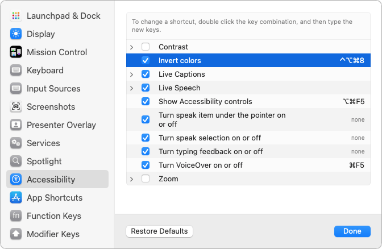Image resolution: width=382 pixels, height=249 pixels.
Task: Open the Presenter Overlay icon
Action: click(16, 125)
